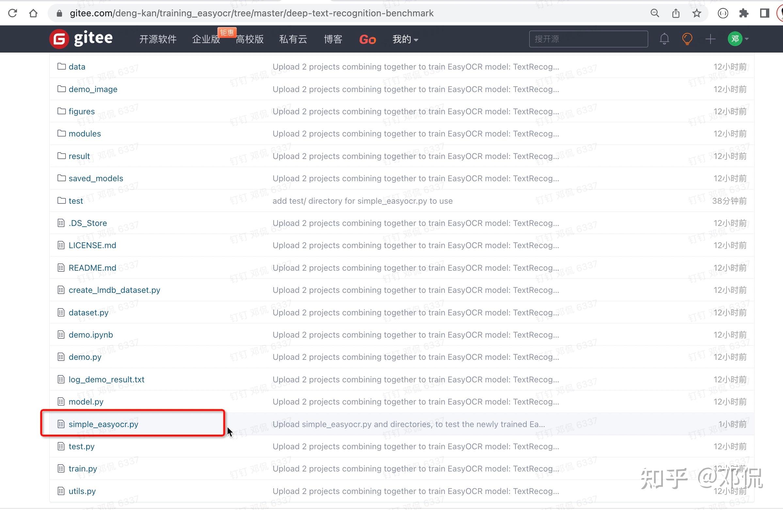The image size is (783, 510).
Task: Open the browser share icon
Action: click(676, 13)
